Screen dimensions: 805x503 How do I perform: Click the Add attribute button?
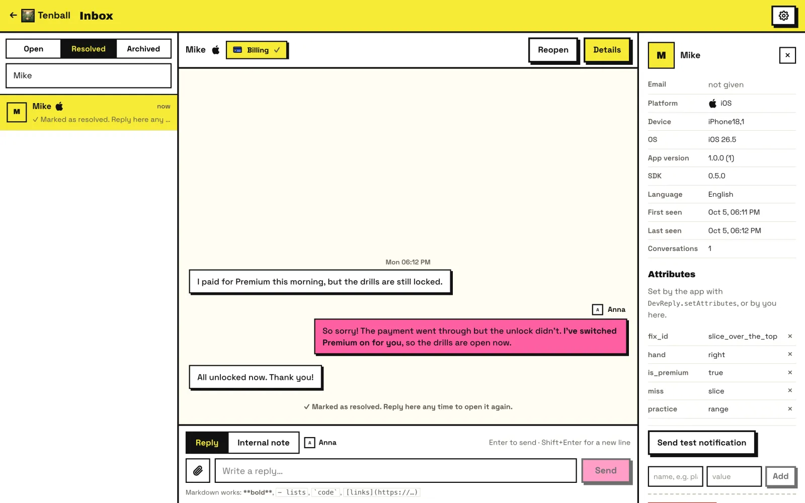[780, 476]
